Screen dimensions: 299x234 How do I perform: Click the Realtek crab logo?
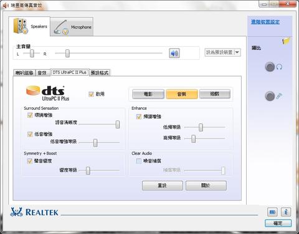coord(17,212)
